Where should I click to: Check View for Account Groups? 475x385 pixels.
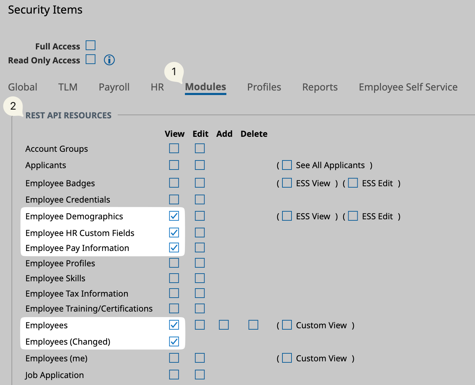pyautogui.click(x=174, y=148)
